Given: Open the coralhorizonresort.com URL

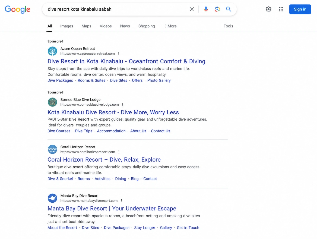Looking at the screenshot, I should (88, 152).
